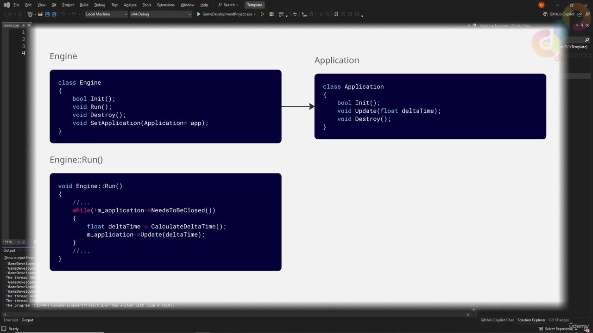This screenshot has height=333, width=593.
Task: Open the Local Machine target dropdown
Action: click(x=106, y=14)
